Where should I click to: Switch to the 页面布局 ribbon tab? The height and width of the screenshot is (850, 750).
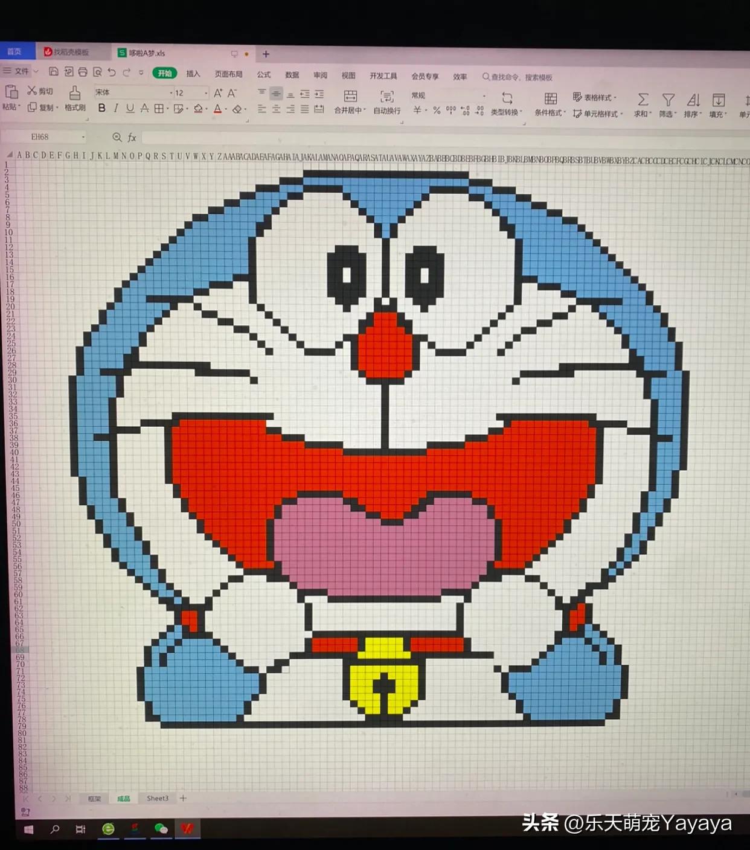click(x=228, y=74)
